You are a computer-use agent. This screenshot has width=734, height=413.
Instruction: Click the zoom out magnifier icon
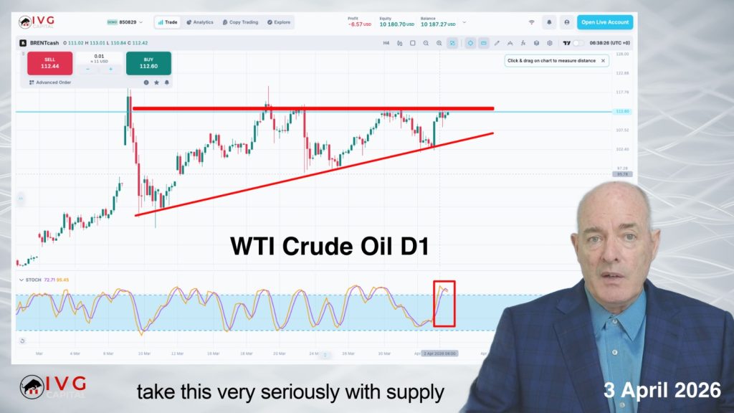pyautogui.click(x=426, y=43)
